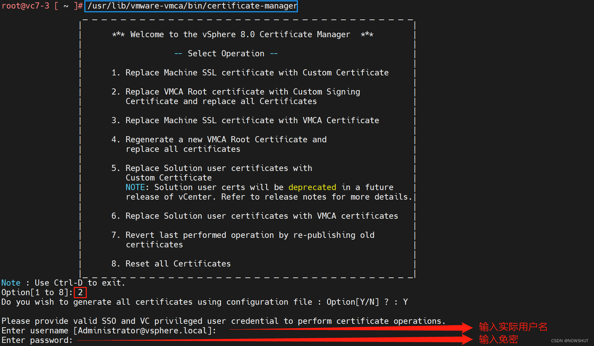
Task: Click 'release of vCenter. Refer to release notes' line
Action: [269, 197]
